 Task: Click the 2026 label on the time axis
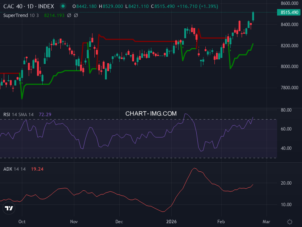tap(172, 222)
